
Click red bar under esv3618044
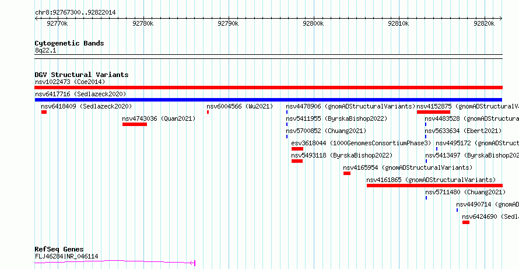coord(297,149)
